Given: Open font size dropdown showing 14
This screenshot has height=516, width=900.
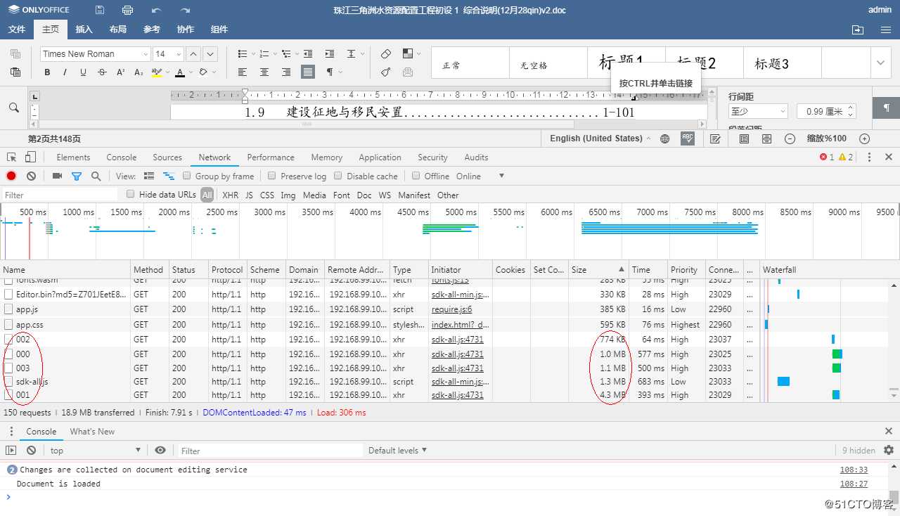Looking at the screenshot, I should click(169, 54).
